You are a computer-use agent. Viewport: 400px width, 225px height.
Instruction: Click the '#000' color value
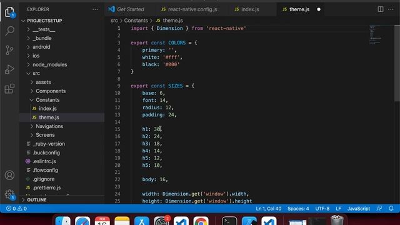coord(171,64)
